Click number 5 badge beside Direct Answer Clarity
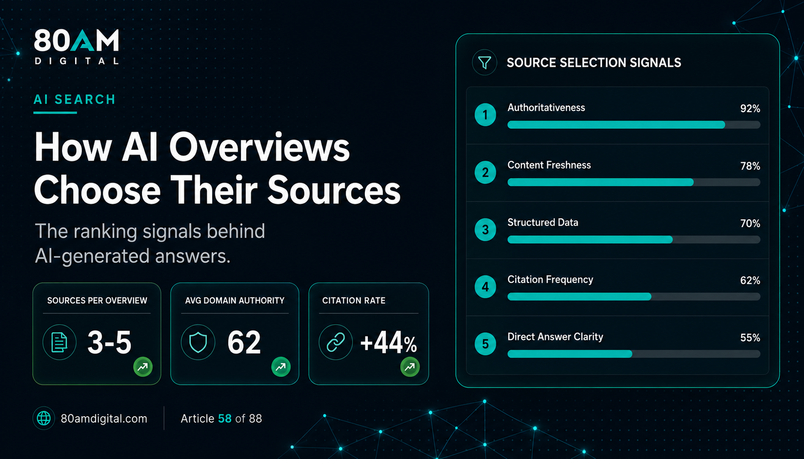The width and height of the screenshot is (804, 459). pos(485,344)
